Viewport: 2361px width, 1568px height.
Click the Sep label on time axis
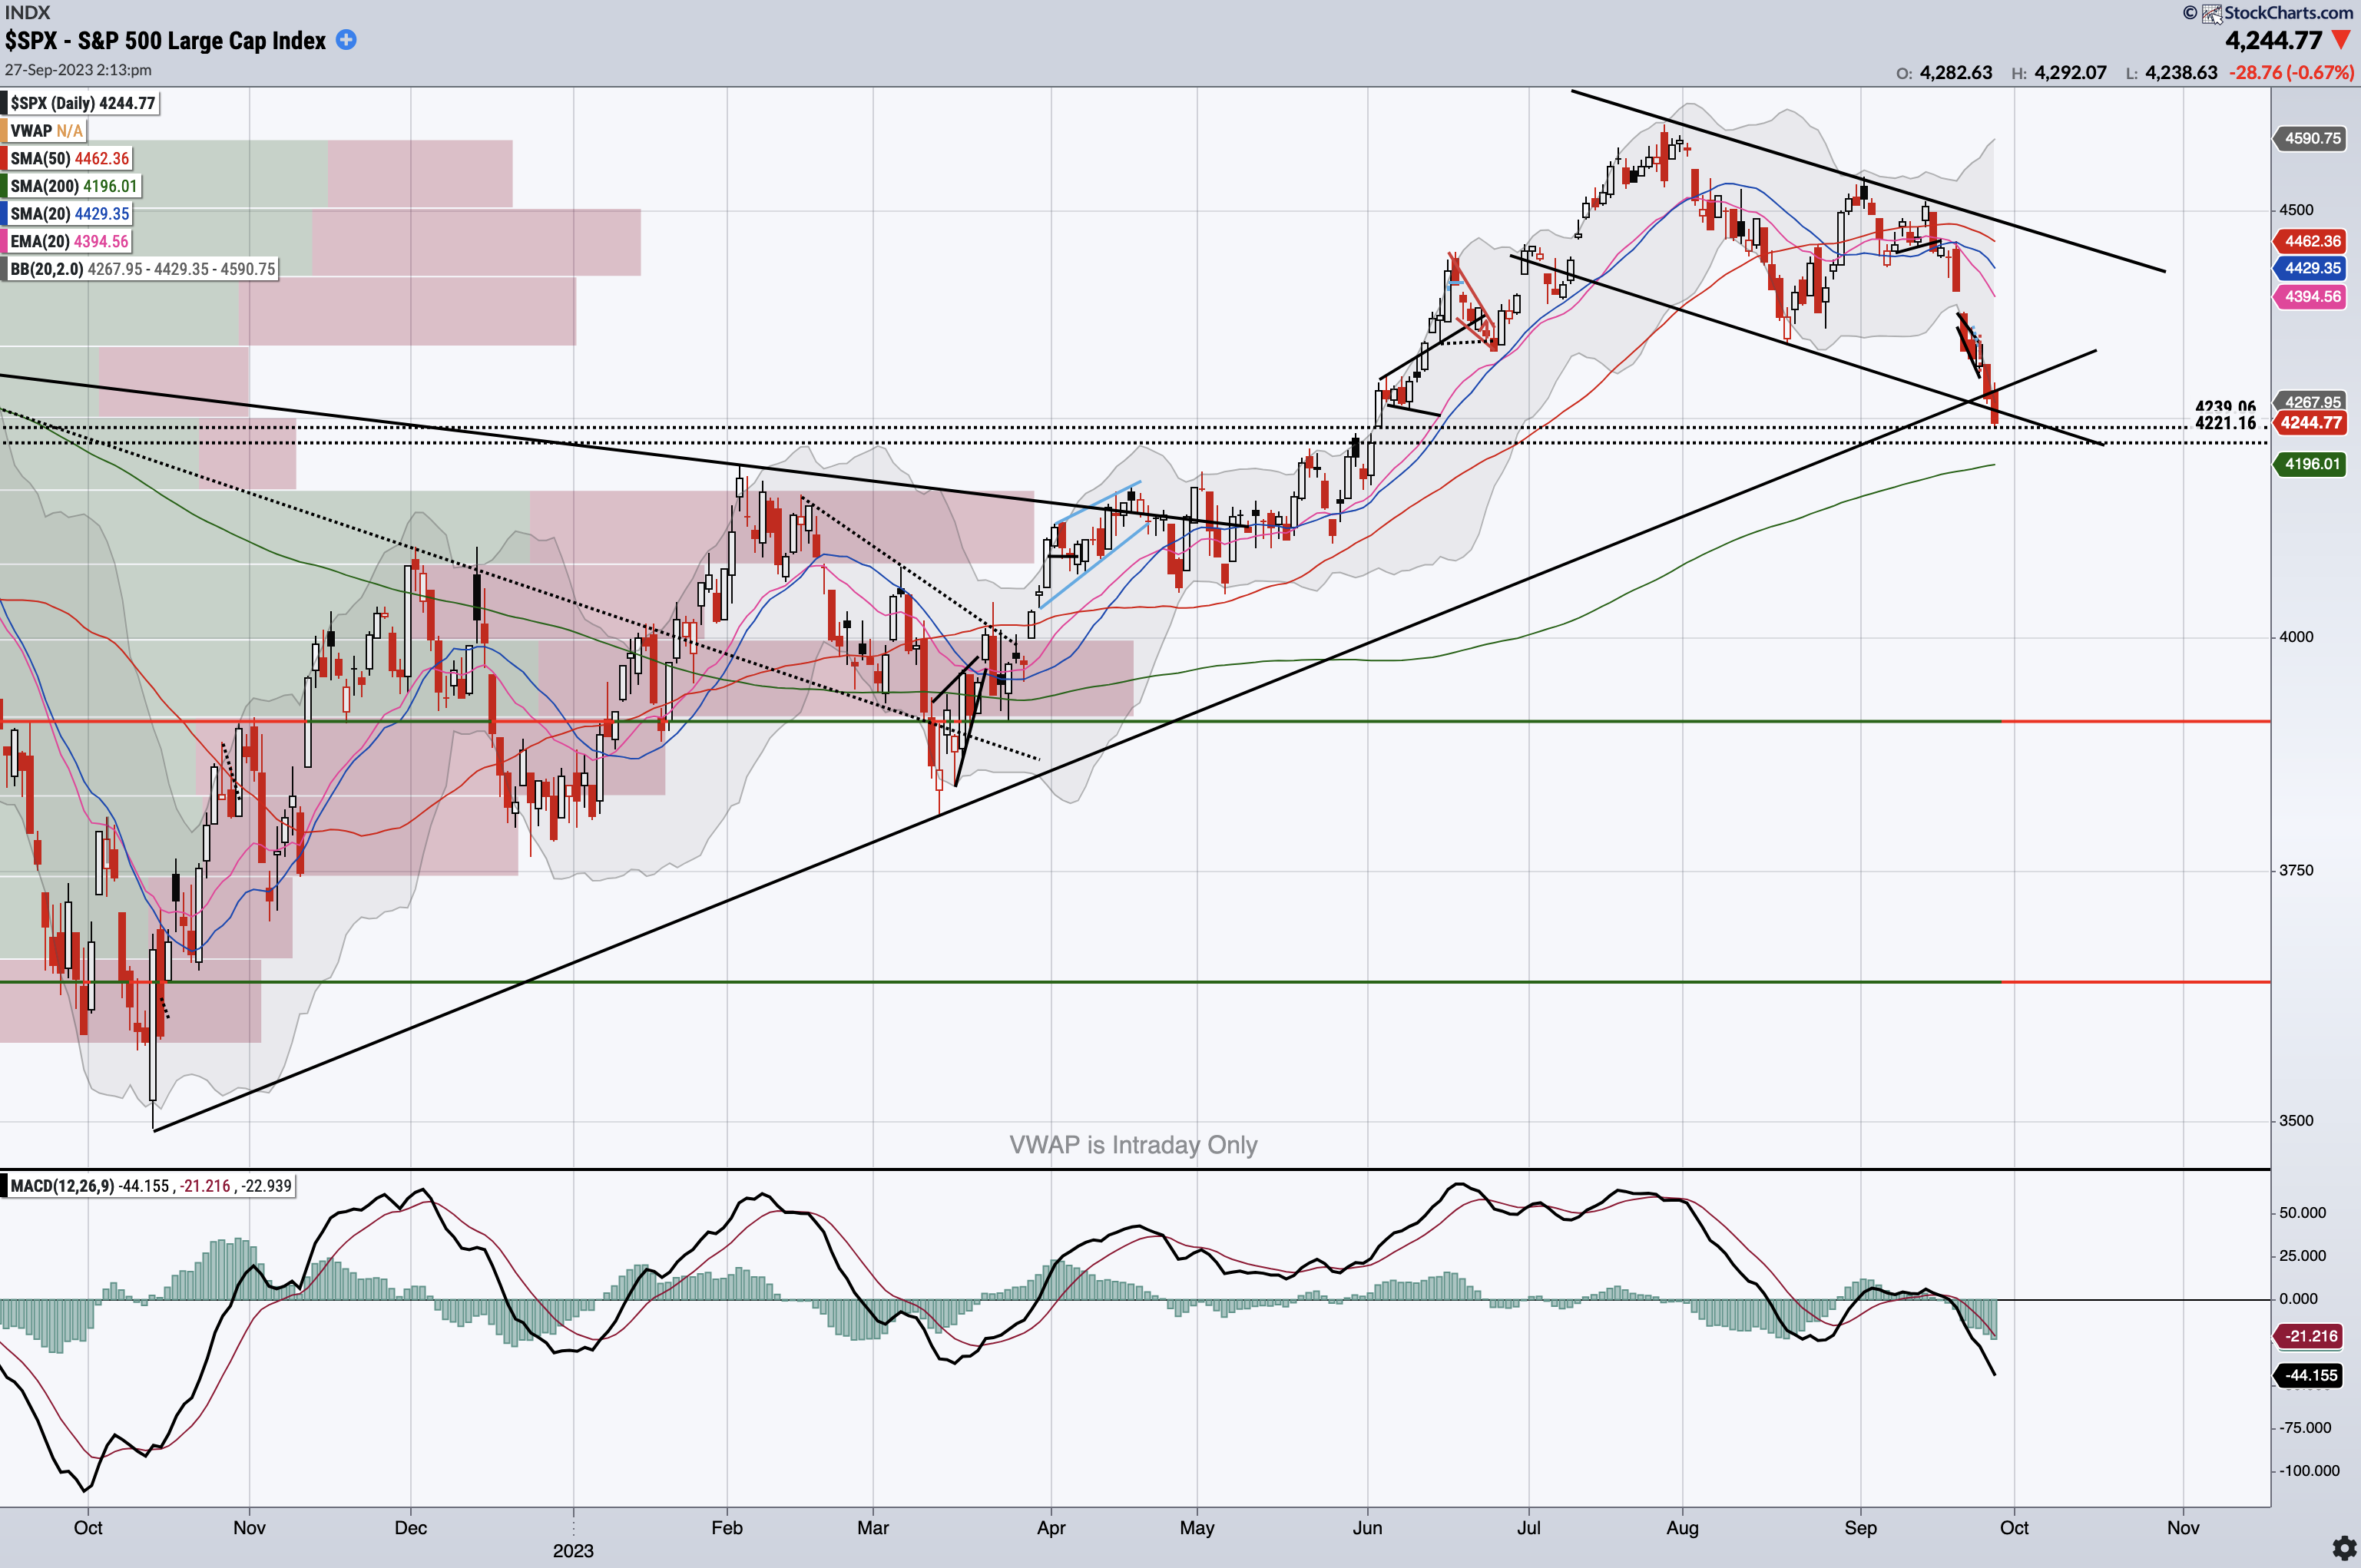1860,1528
